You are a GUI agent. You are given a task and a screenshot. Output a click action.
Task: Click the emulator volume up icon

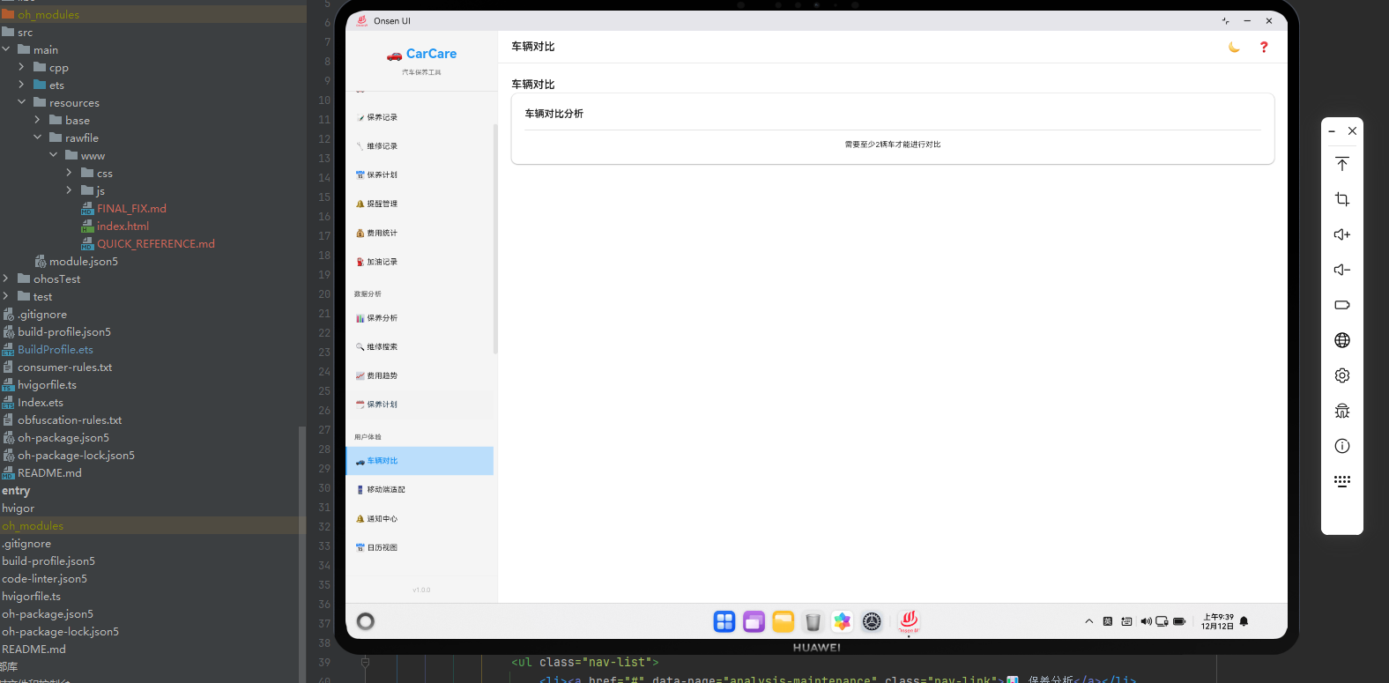pos(1342,234)
